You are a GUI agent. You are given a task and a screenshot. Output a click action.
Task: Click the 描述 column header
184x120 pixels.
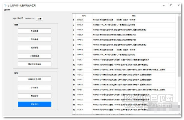point(134,16)
